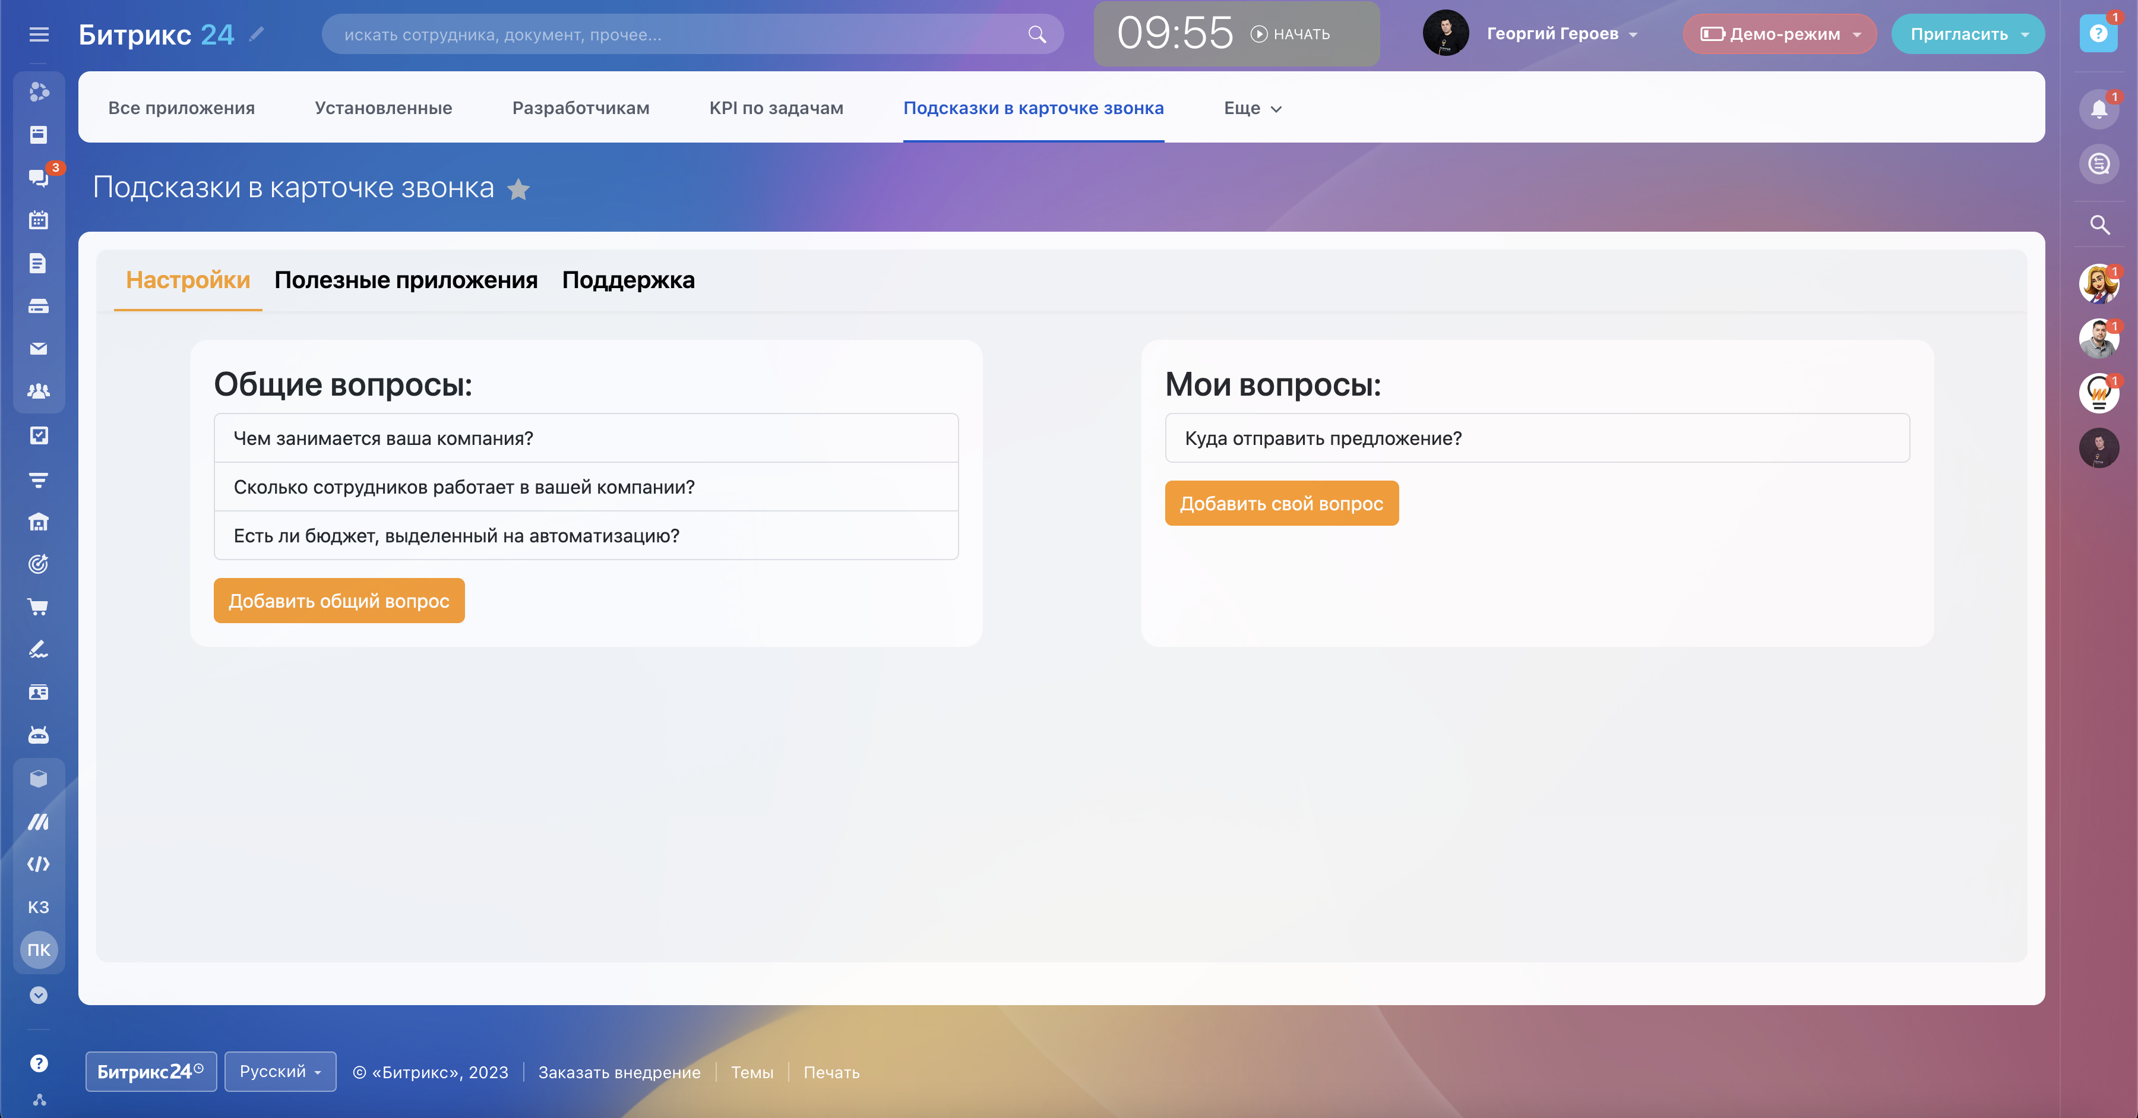Open the calendar from the left sidebar
Screen dimensions: 2138x1118
tap(38, 220)
